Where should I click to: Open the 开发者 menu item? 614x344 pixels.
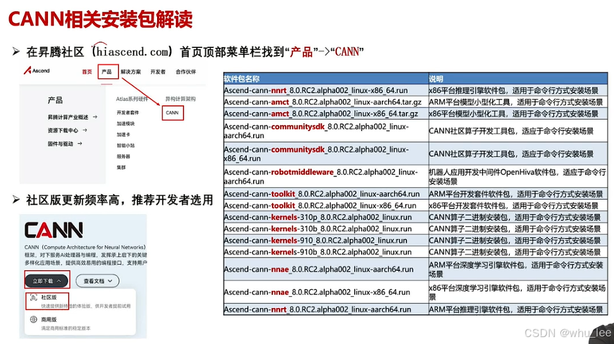tap(158, 72)
